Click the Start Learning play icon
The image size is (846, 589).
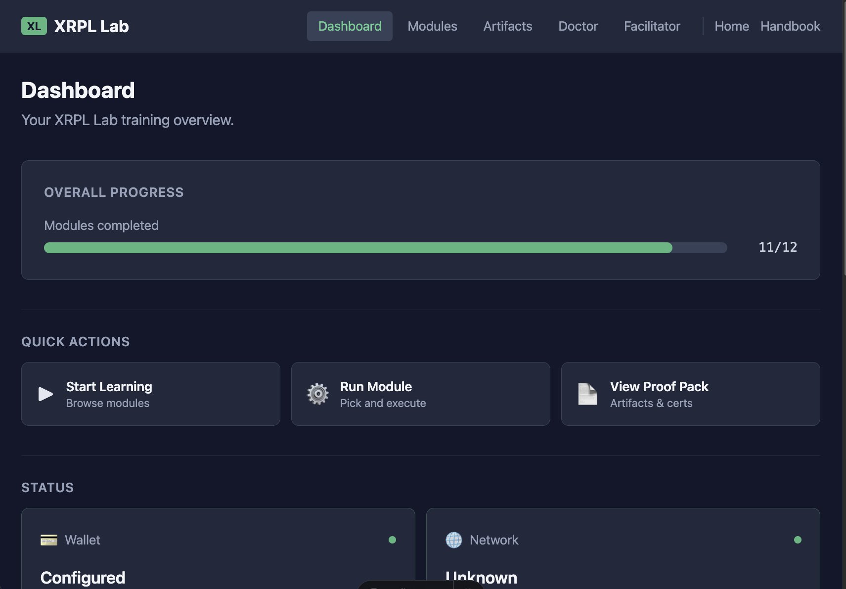tap(45, 394)
